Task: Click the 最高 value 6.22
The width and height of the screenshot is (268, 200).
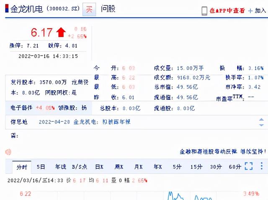Action: 129,78
